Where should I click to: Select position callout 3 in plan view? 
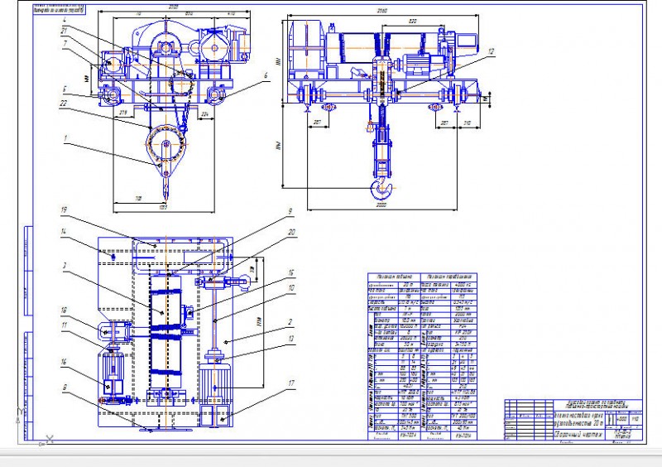[65, 266]
